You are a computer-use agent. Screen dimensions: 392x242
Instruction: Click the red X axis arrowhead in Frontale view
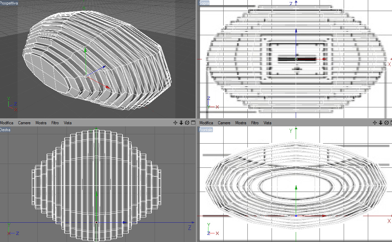click(324, 216)
